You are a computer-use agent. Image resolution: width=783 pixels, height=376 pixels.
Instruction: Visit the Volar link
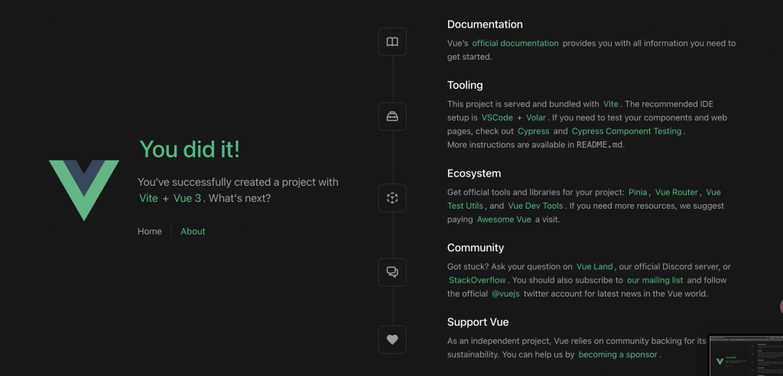coord(536,118)
